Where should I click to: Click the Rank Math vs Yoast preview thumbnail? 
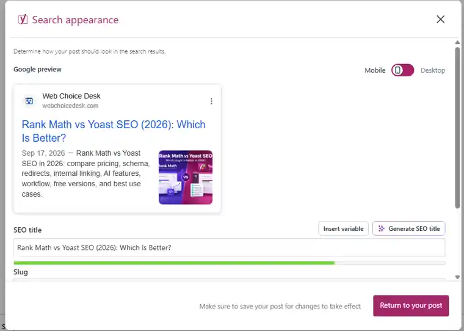coord(186,177)
